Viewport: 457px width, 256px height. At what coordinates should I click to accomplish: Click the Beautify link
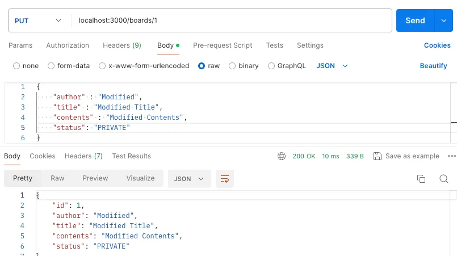click(x=433, y=66)
